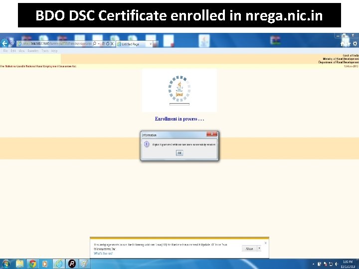The width and height of the screenshot is (359, 269).
Task: Click the volume speaker tray icon
Action: point(337,264)
